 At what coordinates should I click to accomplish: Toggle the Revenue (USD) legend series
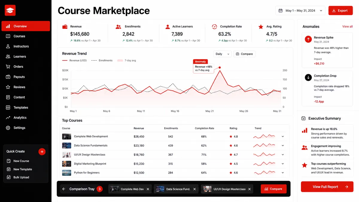(74, 60)
